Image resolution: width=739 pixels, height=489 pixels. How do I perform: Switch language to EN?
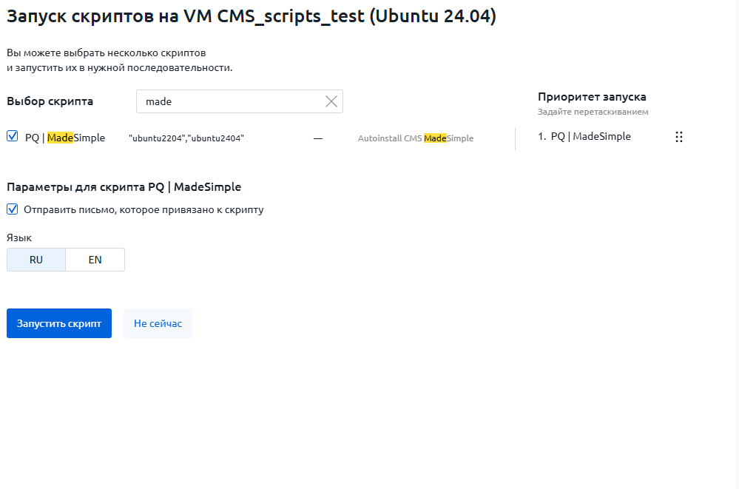click(x=95, y=260)
